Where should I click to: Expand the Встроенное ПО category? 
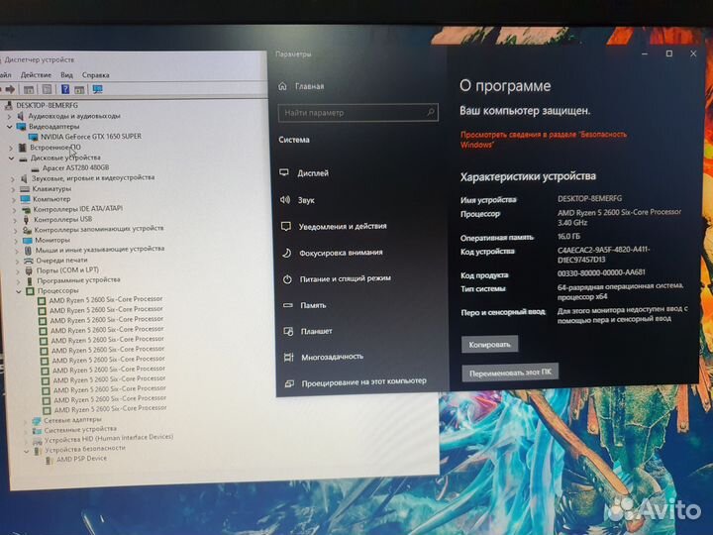11,148
